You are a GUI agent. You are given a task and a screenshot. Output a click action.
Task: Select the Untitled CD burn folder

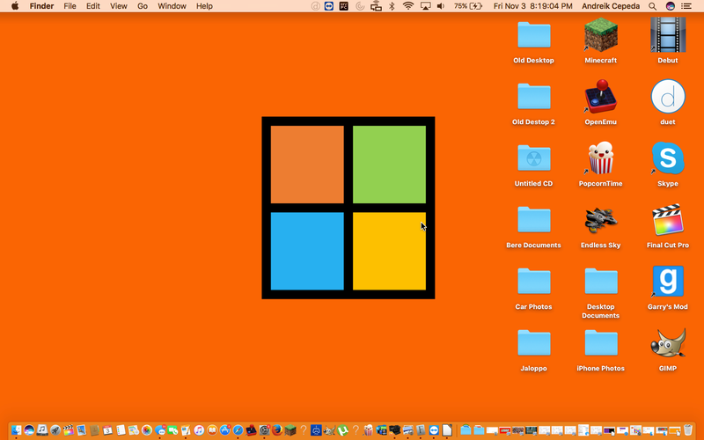[x=534, y=158]
